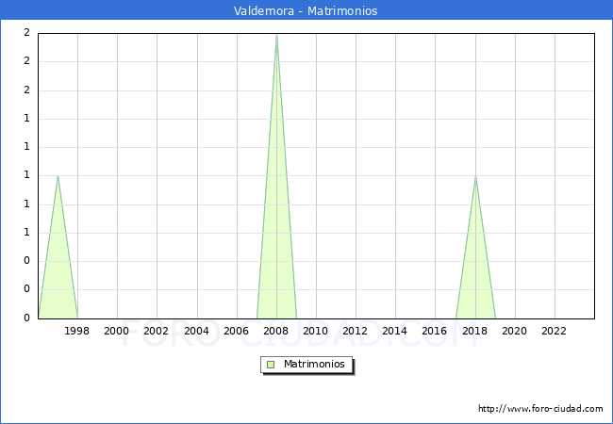Click the 2006 x-axis label
The height and width of the screenshot is (424, 613).
[236, 331]
